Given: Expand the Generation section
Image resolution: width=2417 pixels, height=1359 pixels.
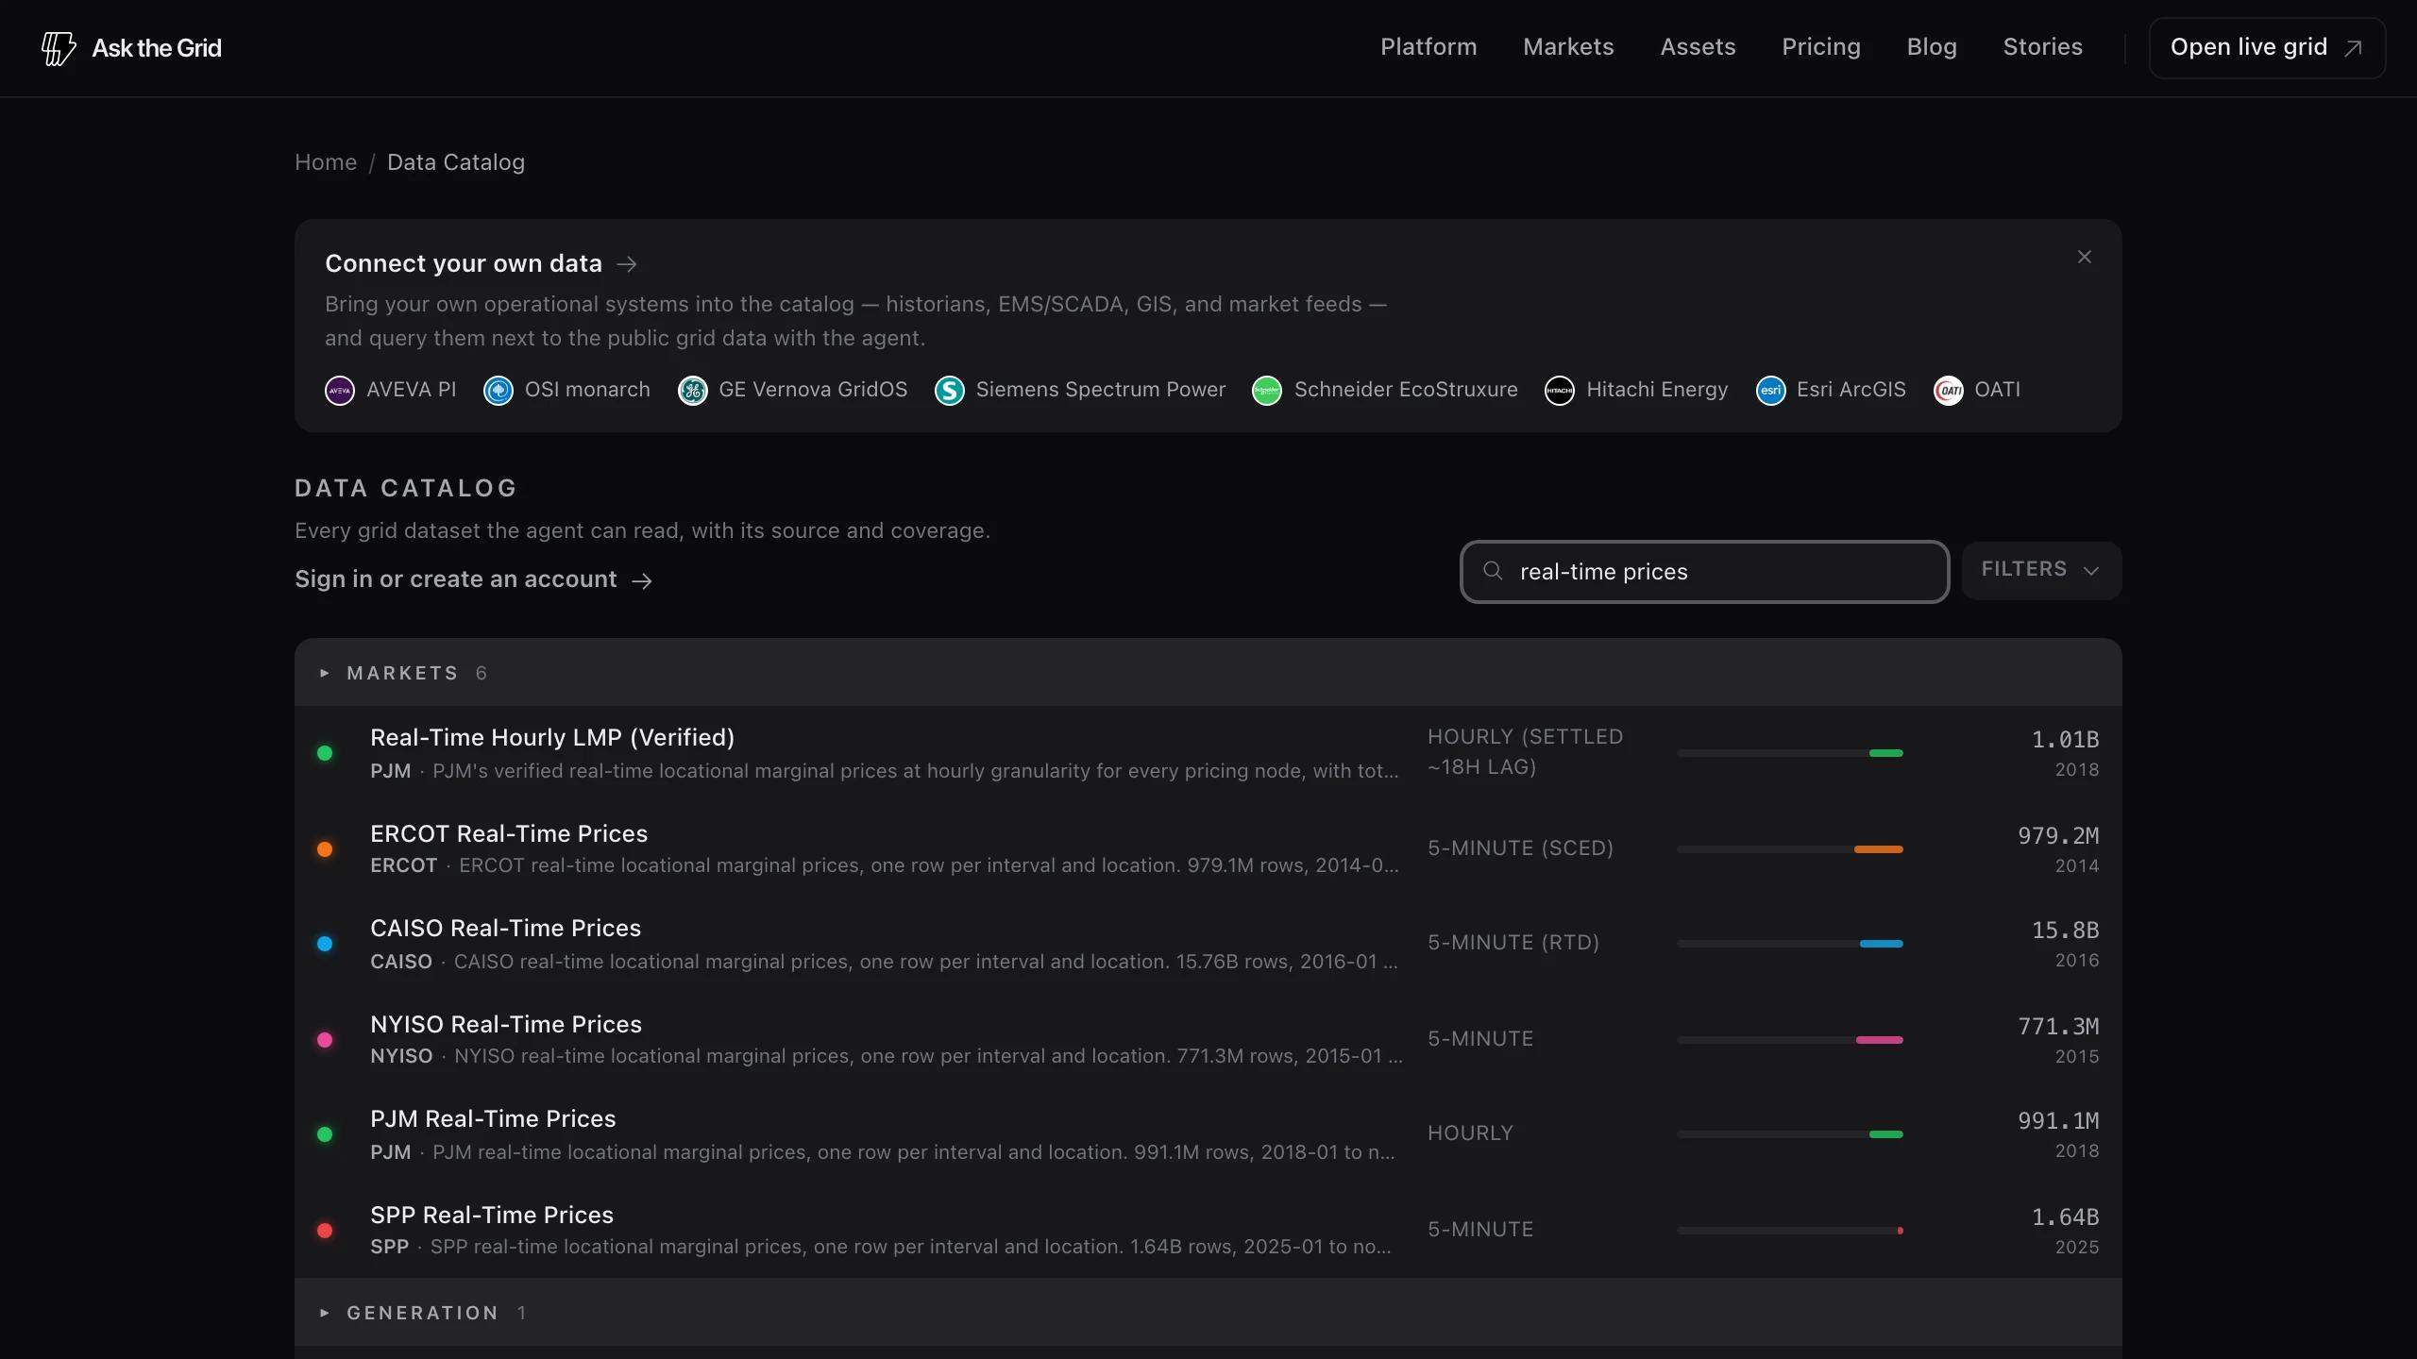Looking at the screenshot, I should [1208, 1313].
